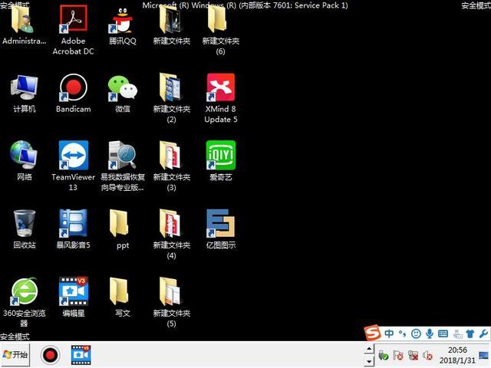Click the TeamViewer 13 desktop shortcut

(73, 155)
